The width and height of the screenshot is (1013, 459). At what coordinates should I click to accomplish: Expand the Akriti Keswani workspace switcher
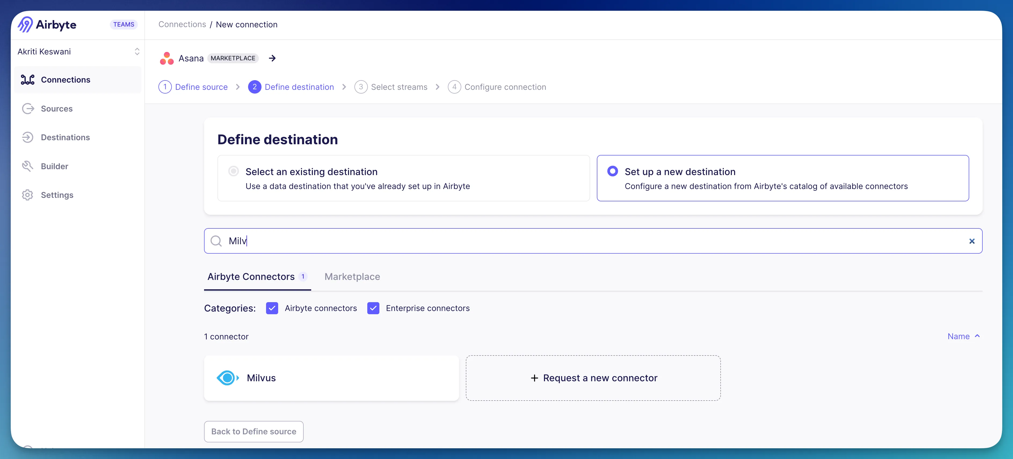(137, 51)
